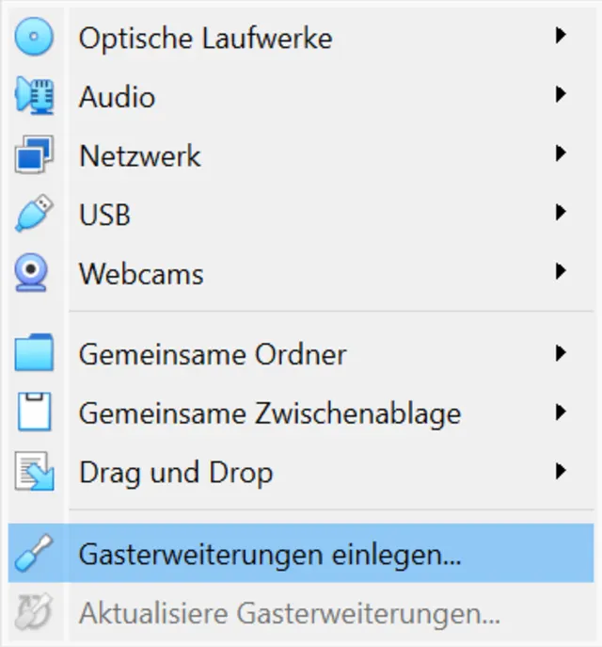Open the Gemeinsame Ordner menu item

[213, 354]
